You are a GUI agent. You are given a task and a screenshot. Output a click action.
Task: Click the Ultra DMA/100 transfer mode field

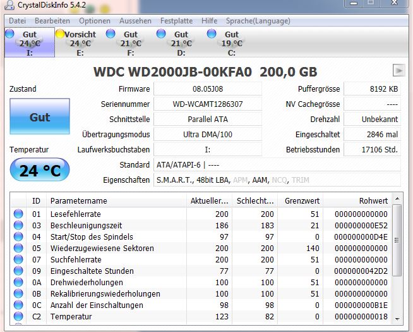(x=208, y=134)
